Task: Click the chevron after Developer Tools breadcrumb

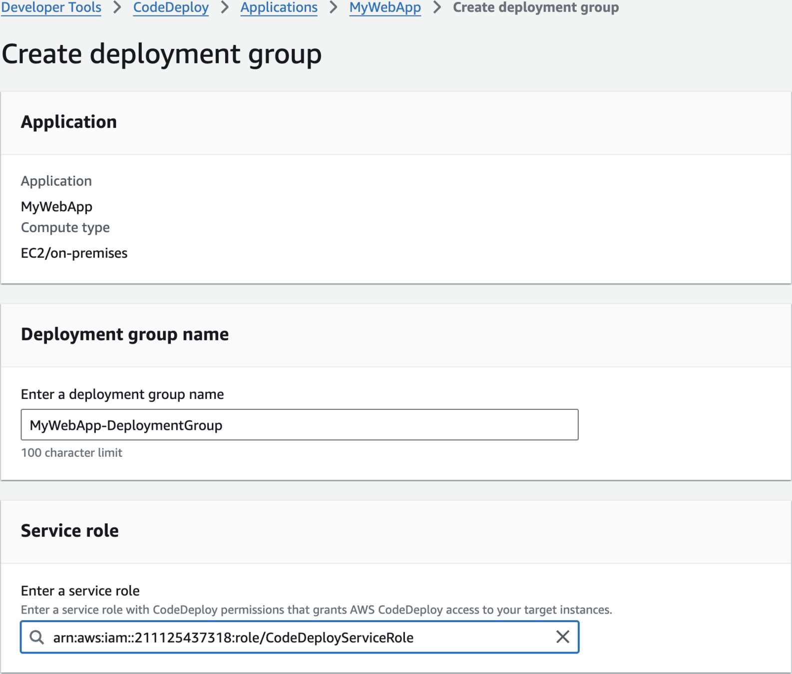Action: click(117, 7)
